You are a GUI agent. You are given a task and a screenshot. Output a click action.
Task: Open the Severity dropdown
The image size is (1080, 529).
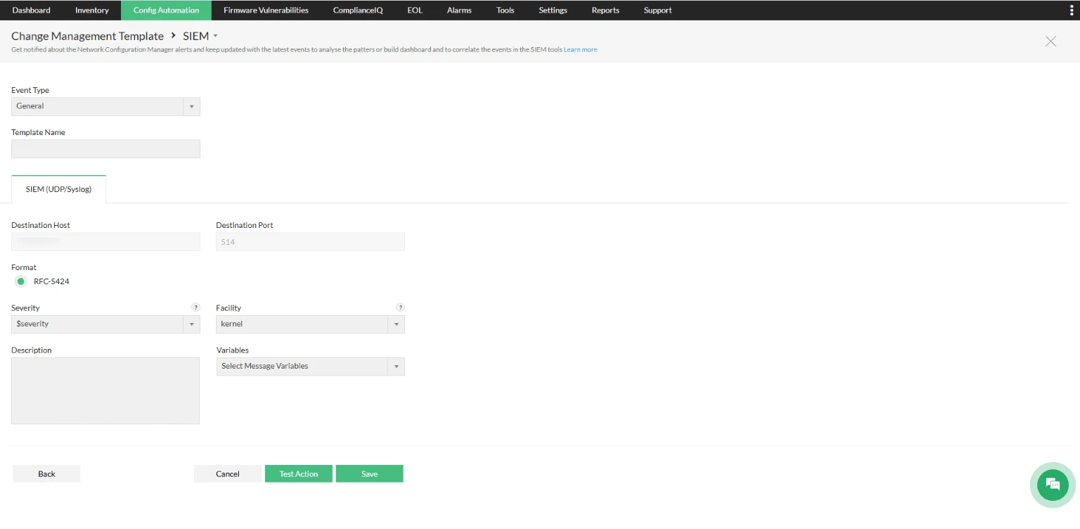click(x=105, y=324)
